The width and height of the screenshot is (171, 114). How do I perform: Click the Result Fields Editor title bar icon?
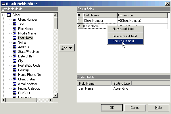pos(3,4)
